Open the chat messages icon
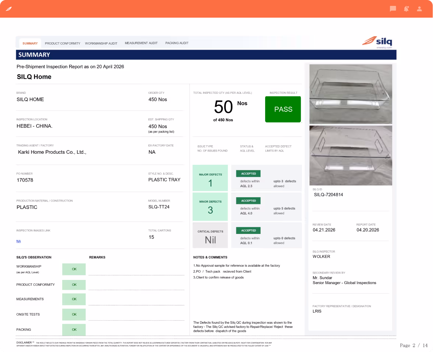Viewport: 433px width, 352px height. (392, 9)
